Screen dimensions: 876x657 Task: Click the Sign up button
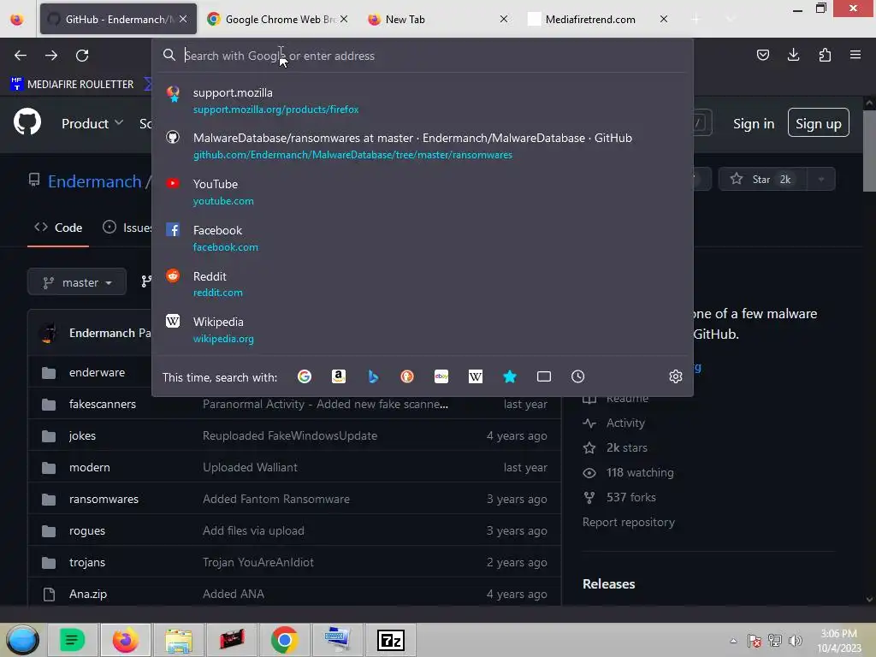(819, 123)
